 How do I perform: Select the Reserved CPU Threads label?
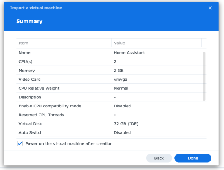[x=41, y=115]
